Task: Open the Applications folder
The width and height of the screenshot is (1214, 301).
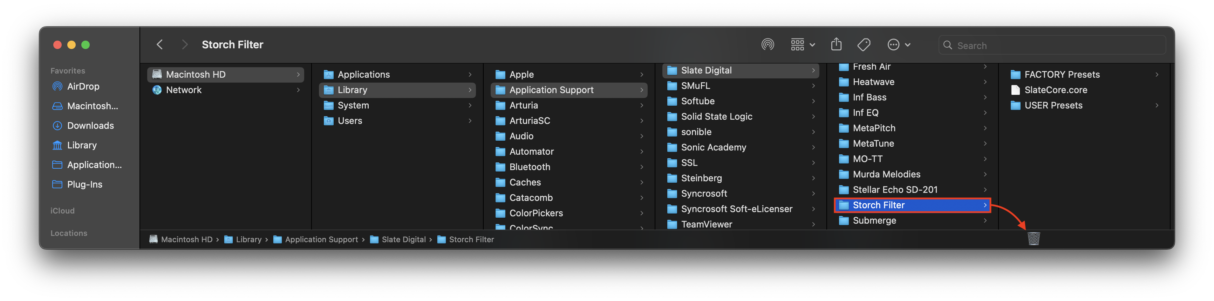Action: click(x=397, y=74)
